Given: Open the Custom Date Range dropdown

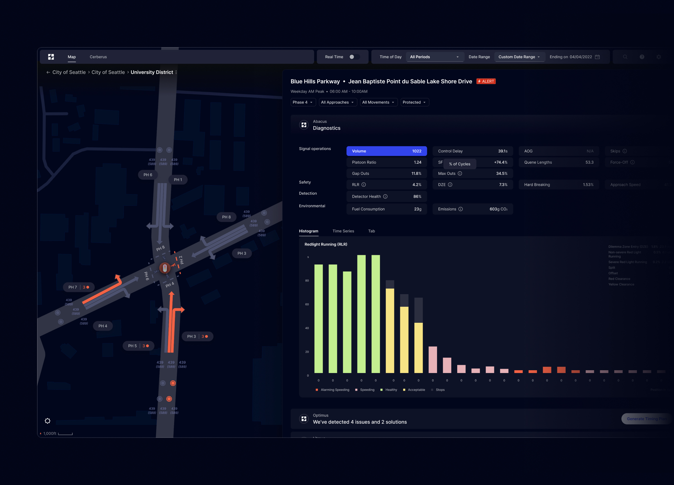Looking at the screenshot, I should coord(519,57).
